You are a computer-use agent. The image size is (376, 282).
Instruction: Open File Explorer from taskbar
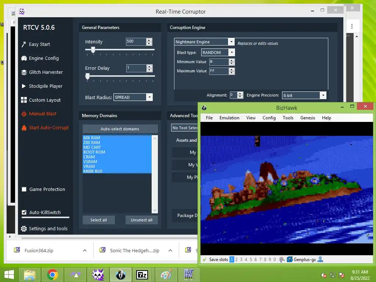[29, 275]
